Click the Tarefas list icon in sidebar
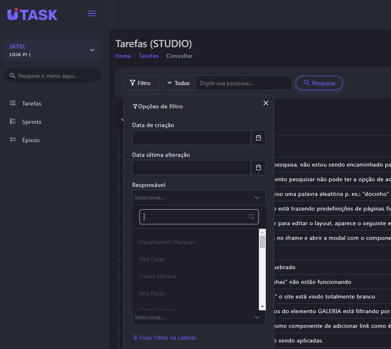 coord(13,103)
